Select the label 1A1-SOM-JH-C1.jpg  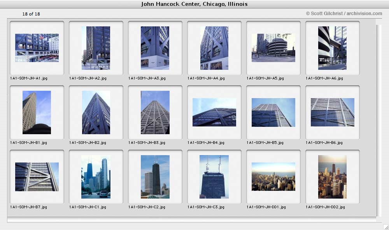pyautogui.click(x=88, y=207)
